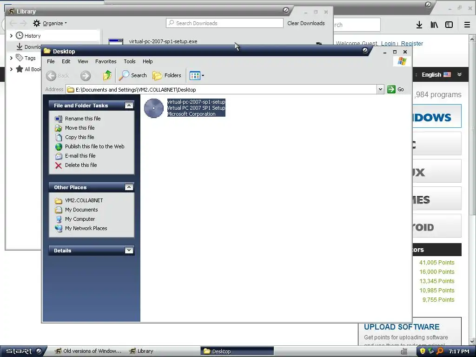Go up one folder level
The width and height of the screenshot is (476, 357).
[107, 75]
